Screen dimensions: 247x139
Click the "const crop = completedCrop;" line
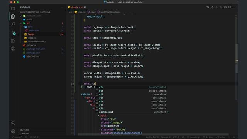103,38
